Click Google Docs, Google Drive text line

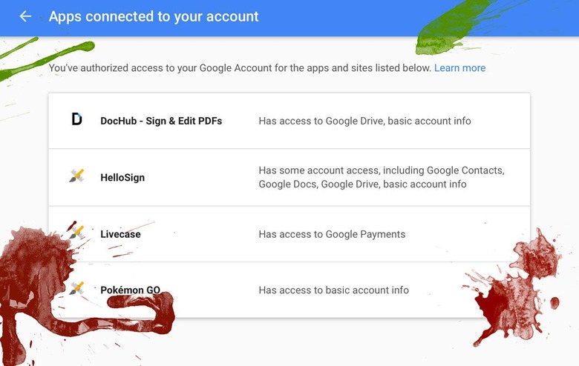click(362, 184)
